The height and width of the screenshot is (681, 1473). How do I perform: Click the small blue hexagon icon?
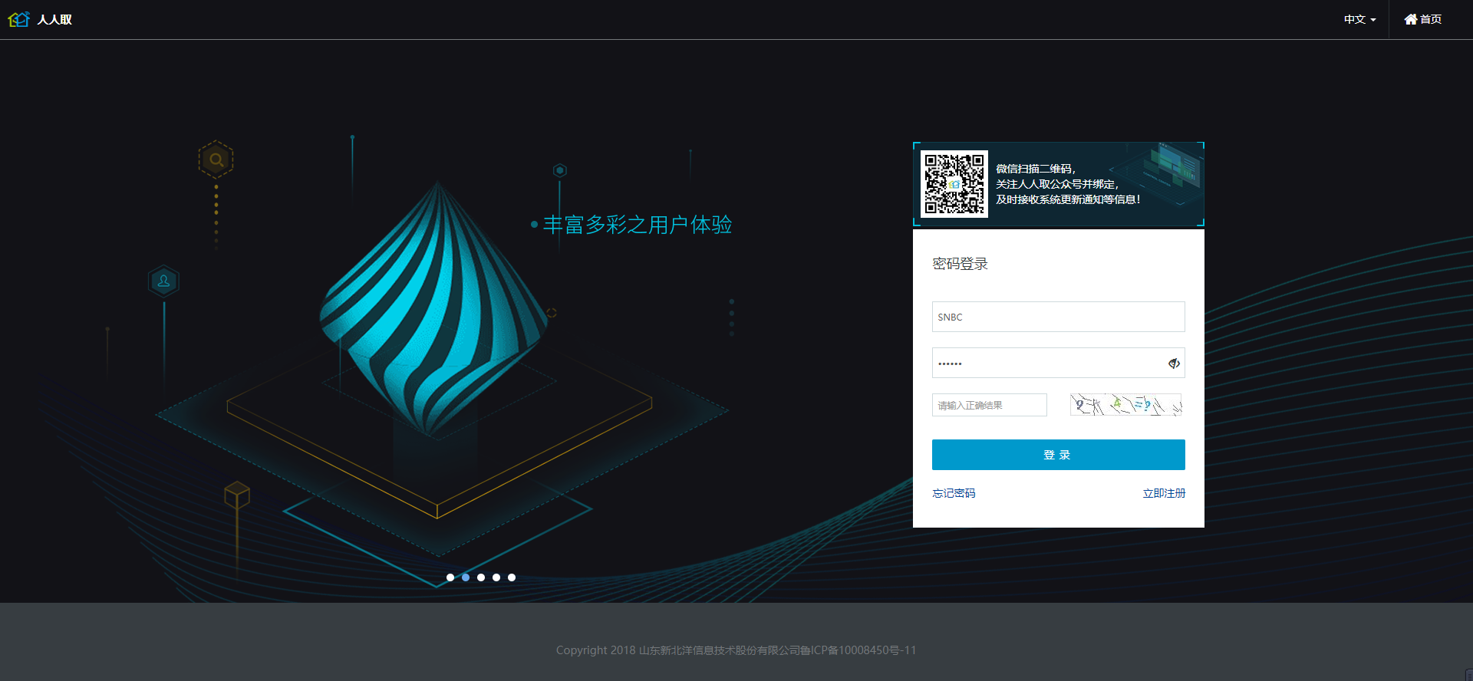click(x=560, y=170)
